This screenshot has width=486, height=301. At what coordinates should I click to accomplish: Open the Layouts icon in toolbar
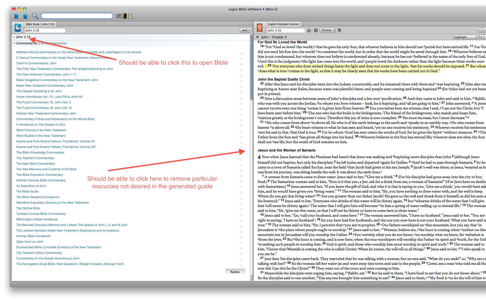(x=119, y=16)
